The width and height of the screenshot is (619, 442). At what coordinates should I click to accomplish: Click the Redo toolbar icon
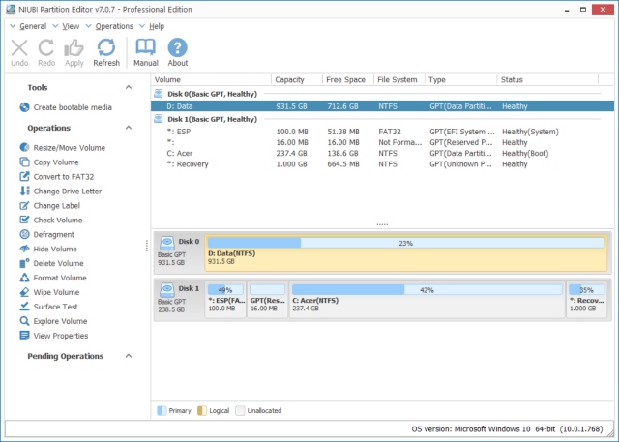(x=46, y=47)
